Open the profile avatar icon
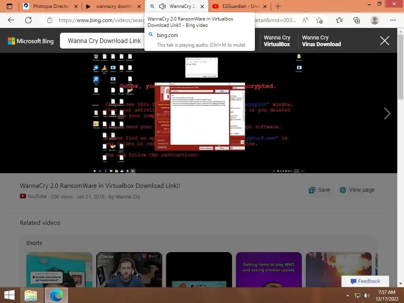This screenshot has height=303, width=404. [x=375, y=20]
